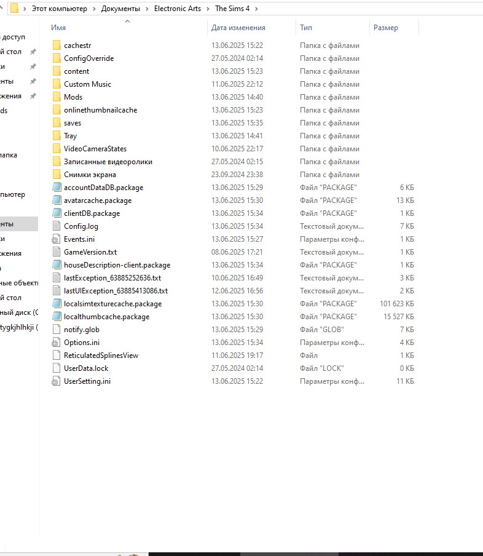Select the Custom Music folder icon
This screenshot has height=556, width=483.
(x=57, y=84)
